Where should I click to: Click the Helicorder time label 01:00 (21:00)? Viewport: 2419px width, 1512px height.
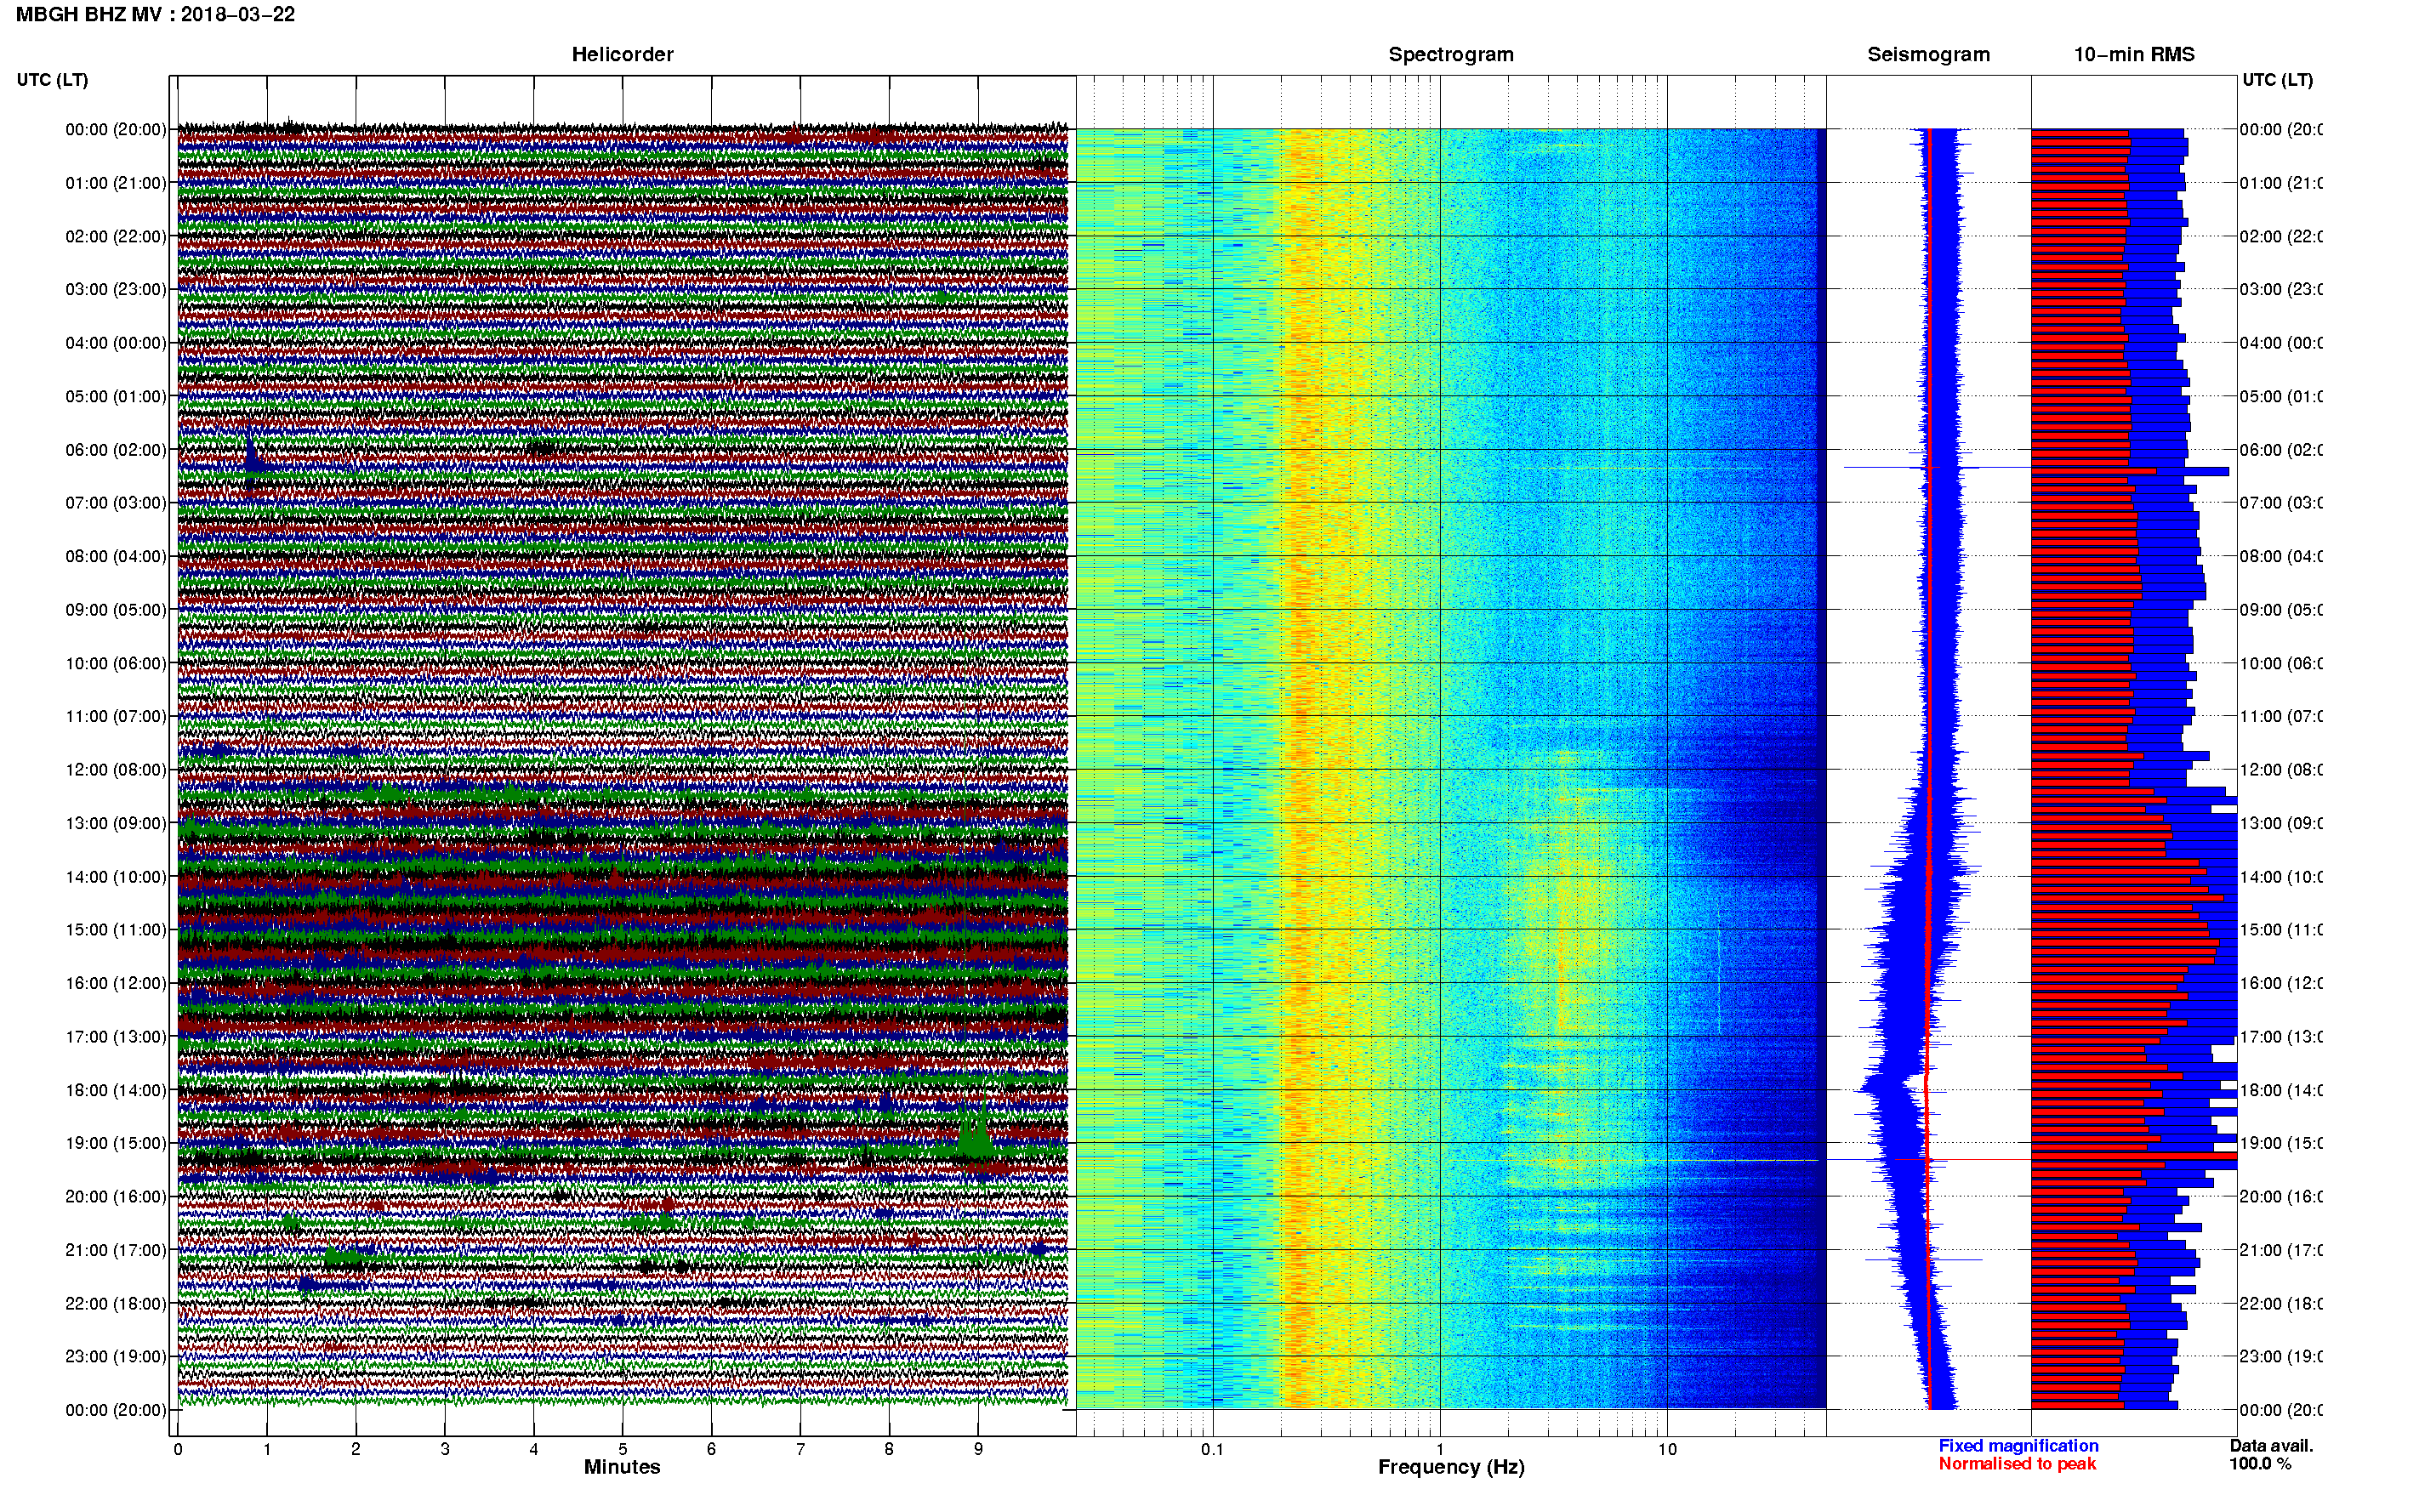(x=116, y=183)
